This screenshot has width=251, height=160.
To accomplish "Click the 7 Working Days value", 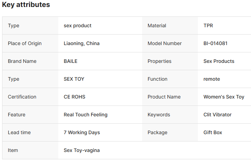I will point(82,132).
